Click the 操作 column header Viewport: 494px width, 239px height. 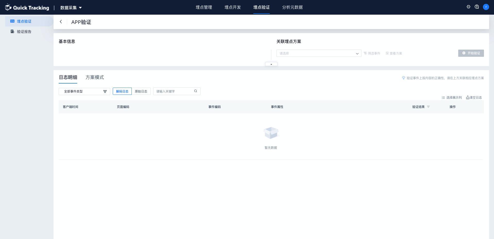coord(453,107)
